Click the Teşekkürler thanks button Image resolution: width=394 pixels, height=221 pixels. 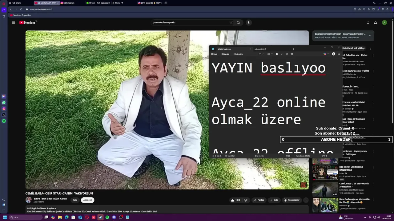(x=291, y=200)
